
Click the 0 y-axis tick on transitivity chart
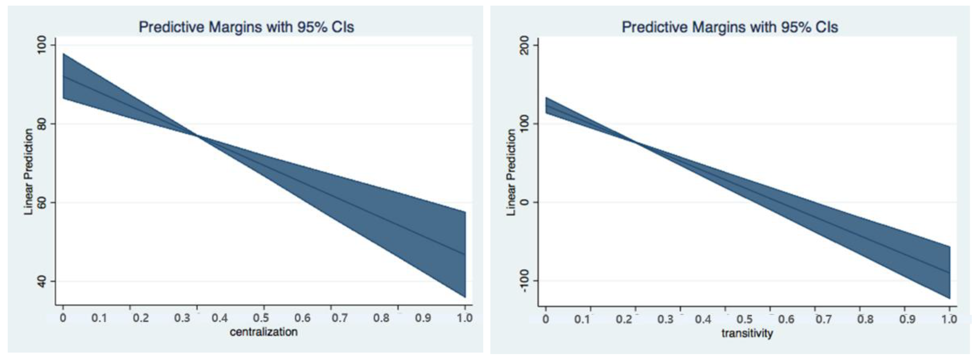(x=525, y=202)
